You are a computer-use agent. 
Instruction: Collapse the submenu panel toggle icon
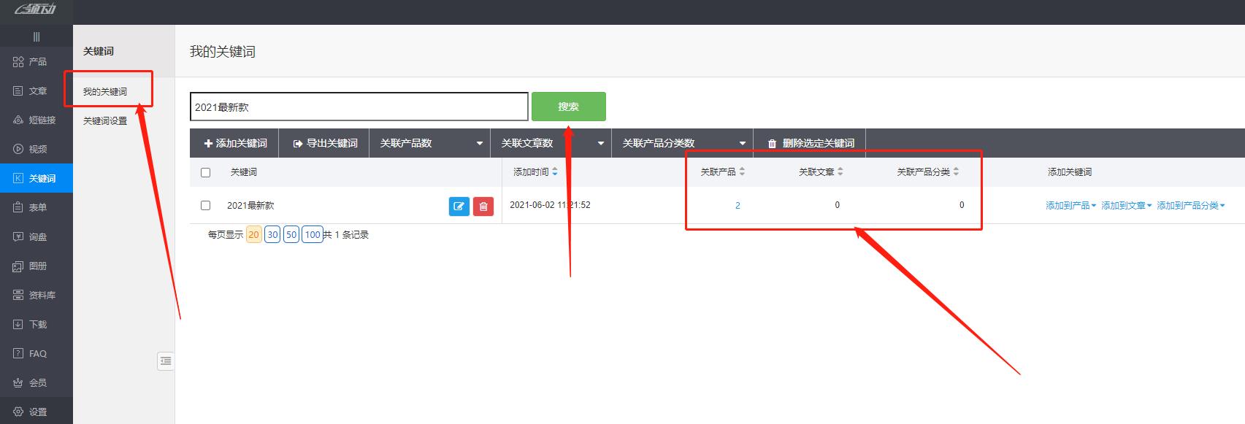pyautogui.click(x=166, y=361)
